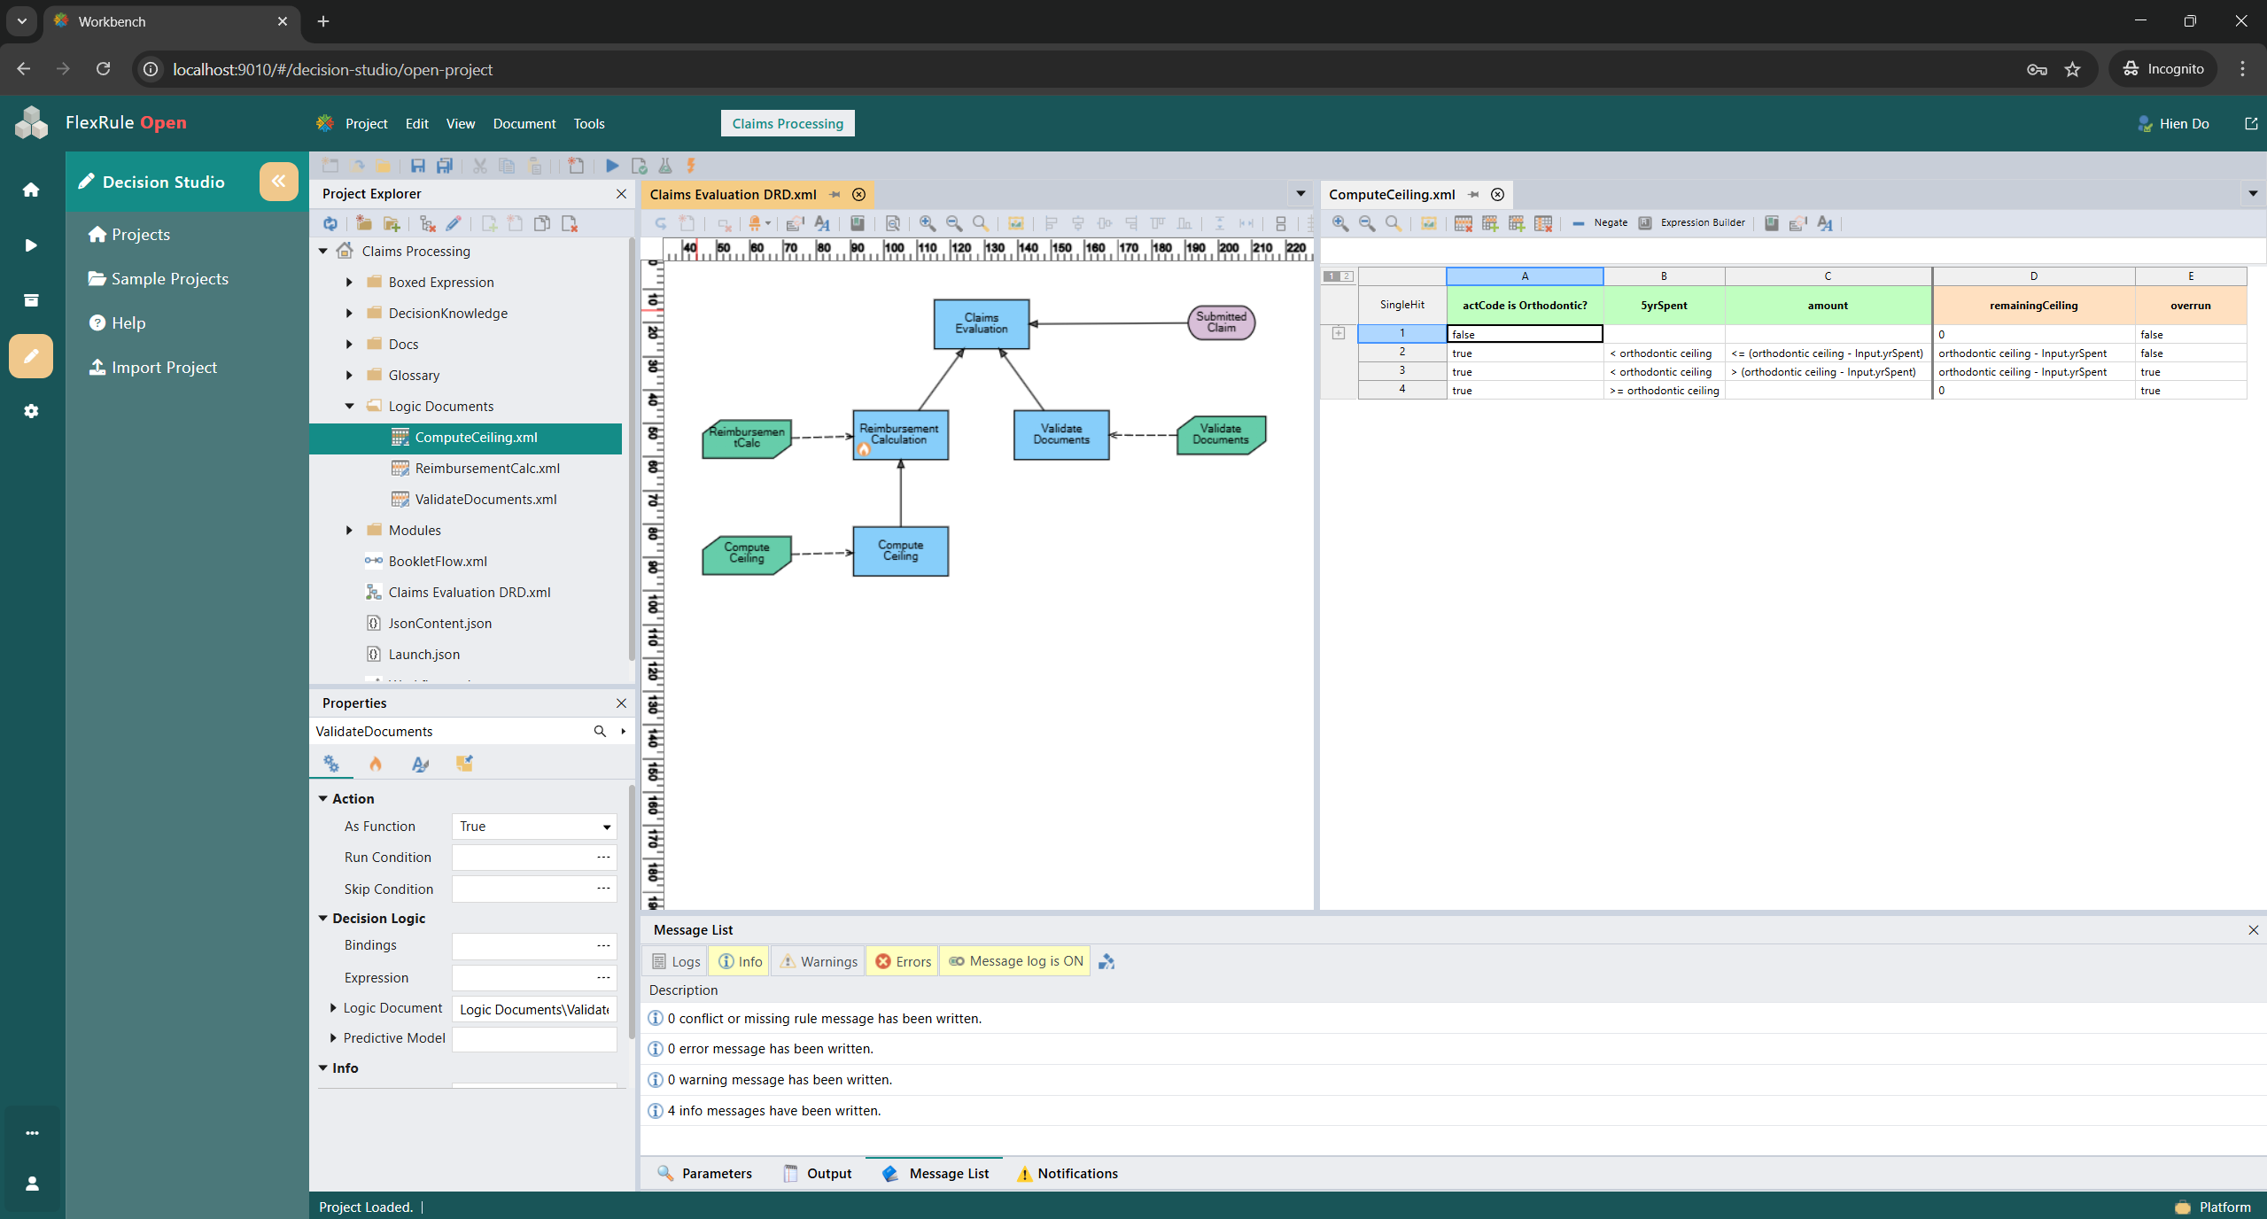Screen dimensions: 2267x1219
Task: Click the delete file icon in Project Explorer toolbar
Action: 570,223
